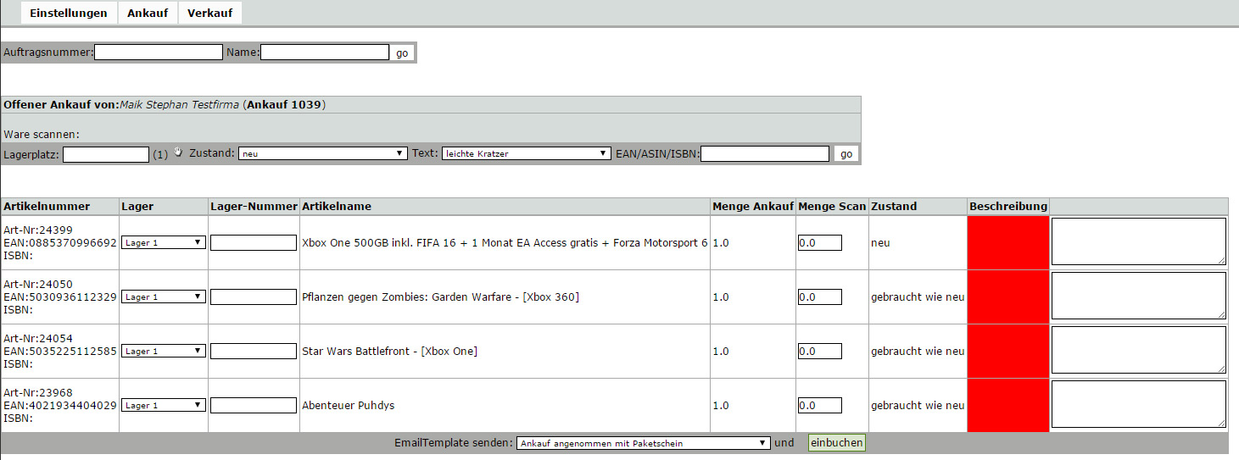Click description textarea in Abenteuer Puhdys row
The height and width of the screenshot is (460, 1239).
click(x=1139, y=404)
